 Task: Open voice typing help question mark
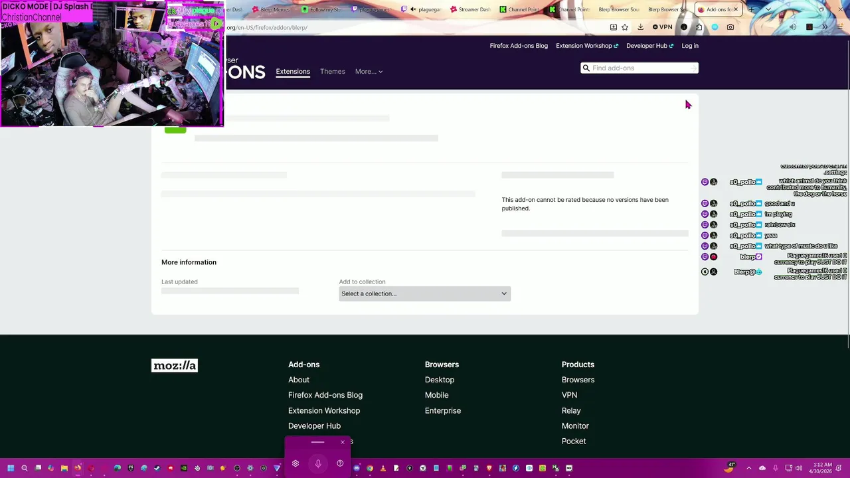point(340,463)
